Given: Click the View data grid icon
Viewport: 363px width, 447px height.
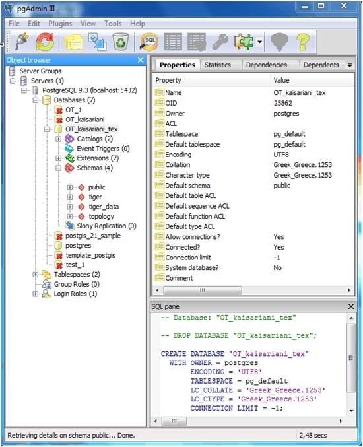Looking at the screenshot, I should (173, 42).
